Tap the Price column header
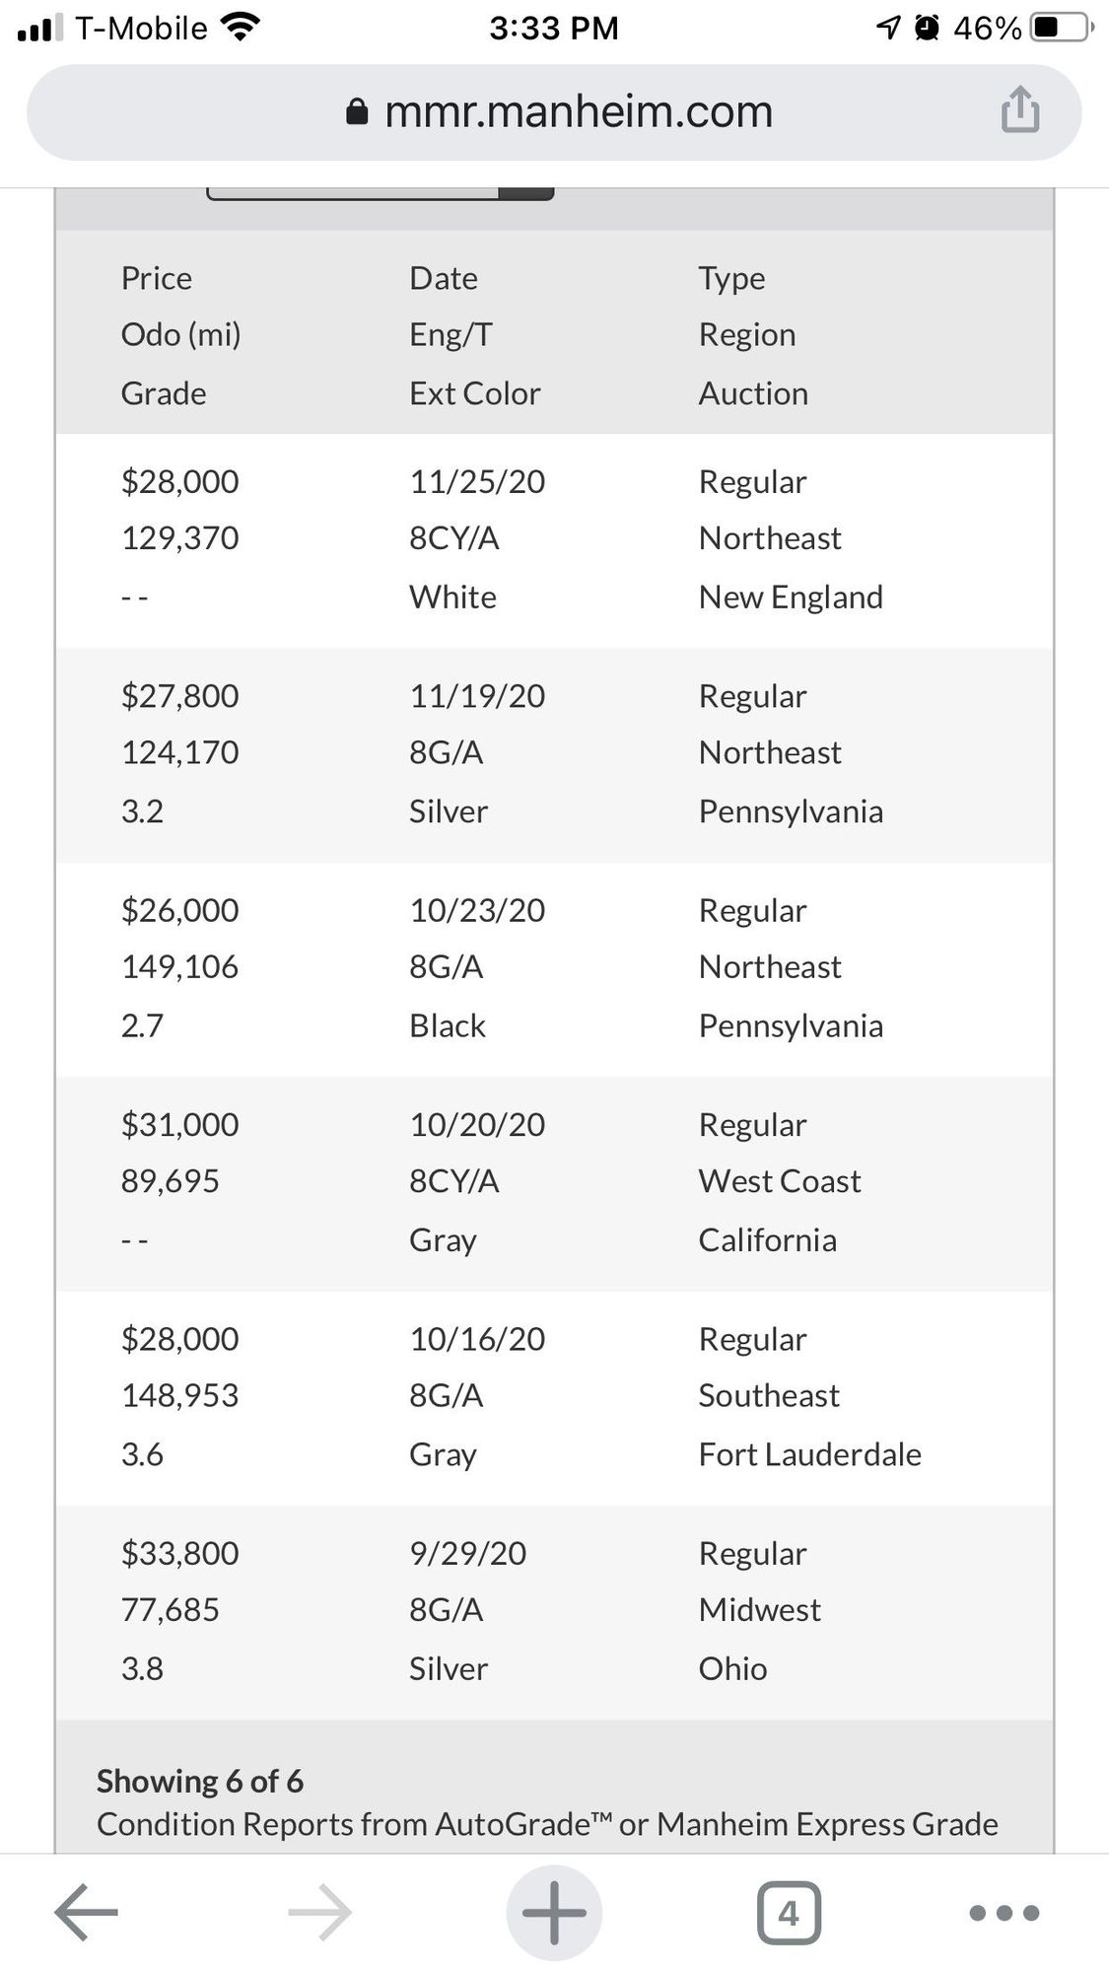 pos(157,278)
